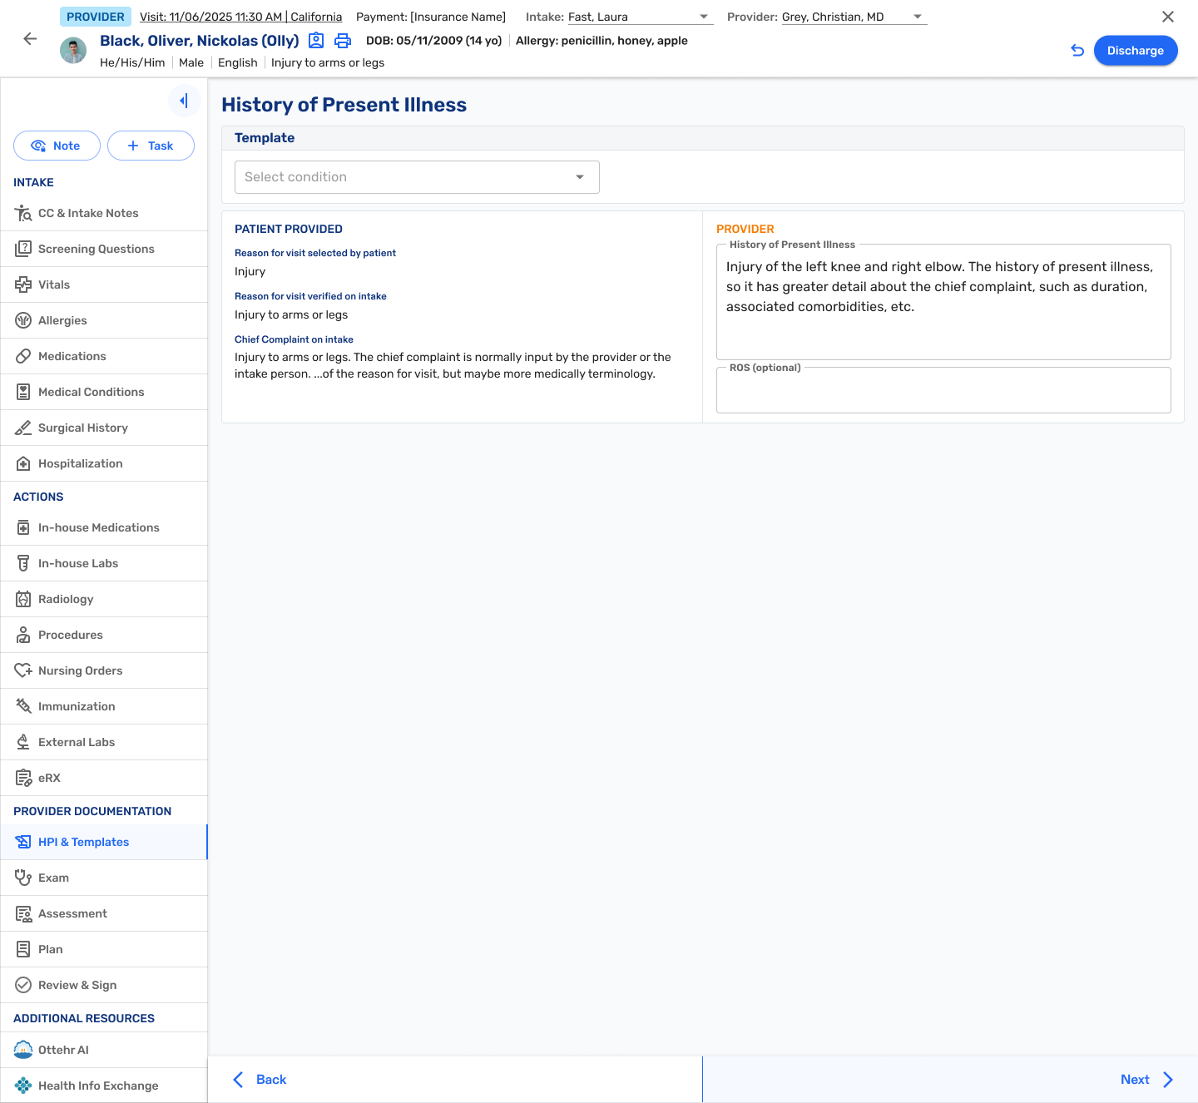Click the patient profile card icon
Viewport: 1198px width, 1103px height.
(316, 41)
